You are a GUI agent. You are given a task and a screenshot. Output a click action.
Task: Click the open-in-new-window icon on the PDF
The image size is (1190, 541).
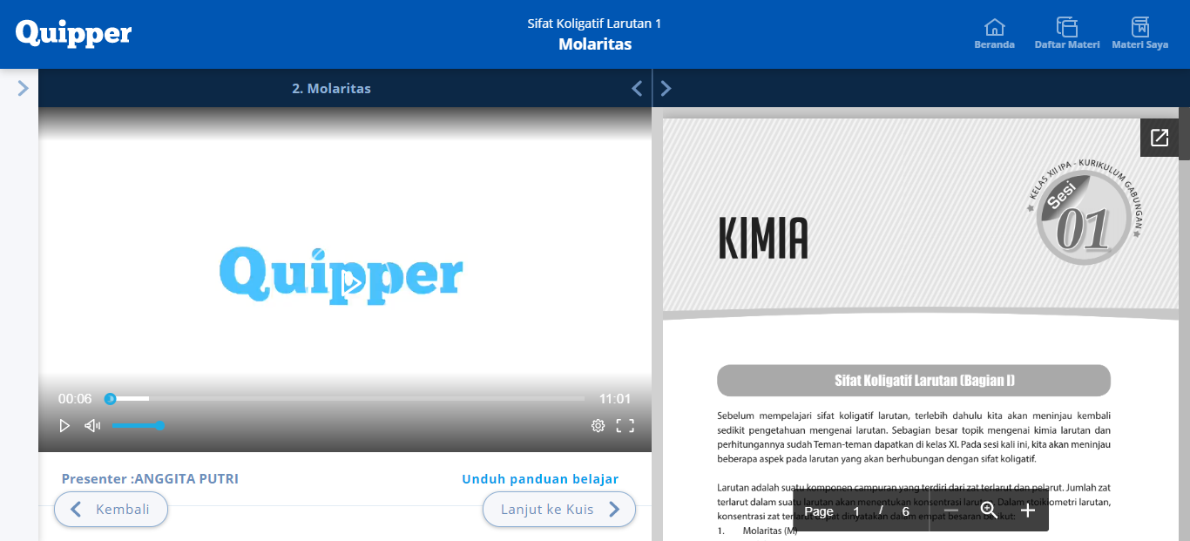(x=1159, y=137)
